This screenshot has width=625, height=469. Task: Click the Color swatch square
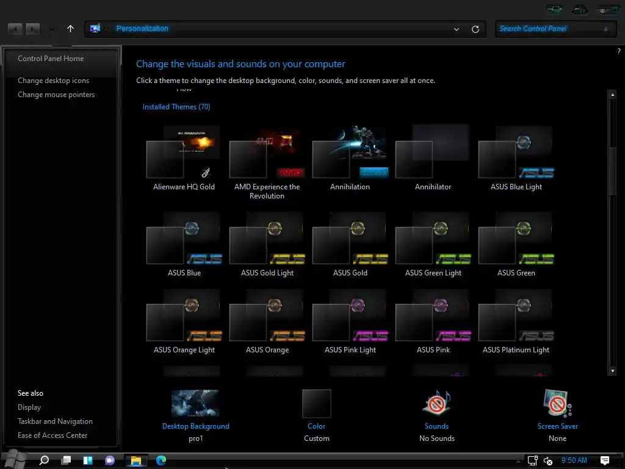317,403
